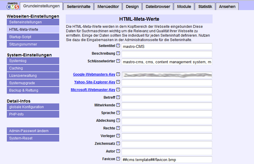Open Systemupgrade page
The image size is (254, 164).
pos(33,83)
